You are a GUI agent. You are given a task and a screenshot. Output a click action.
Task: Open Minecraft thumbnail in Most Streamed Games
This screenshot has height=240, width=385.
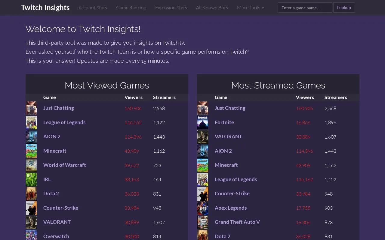203,165
